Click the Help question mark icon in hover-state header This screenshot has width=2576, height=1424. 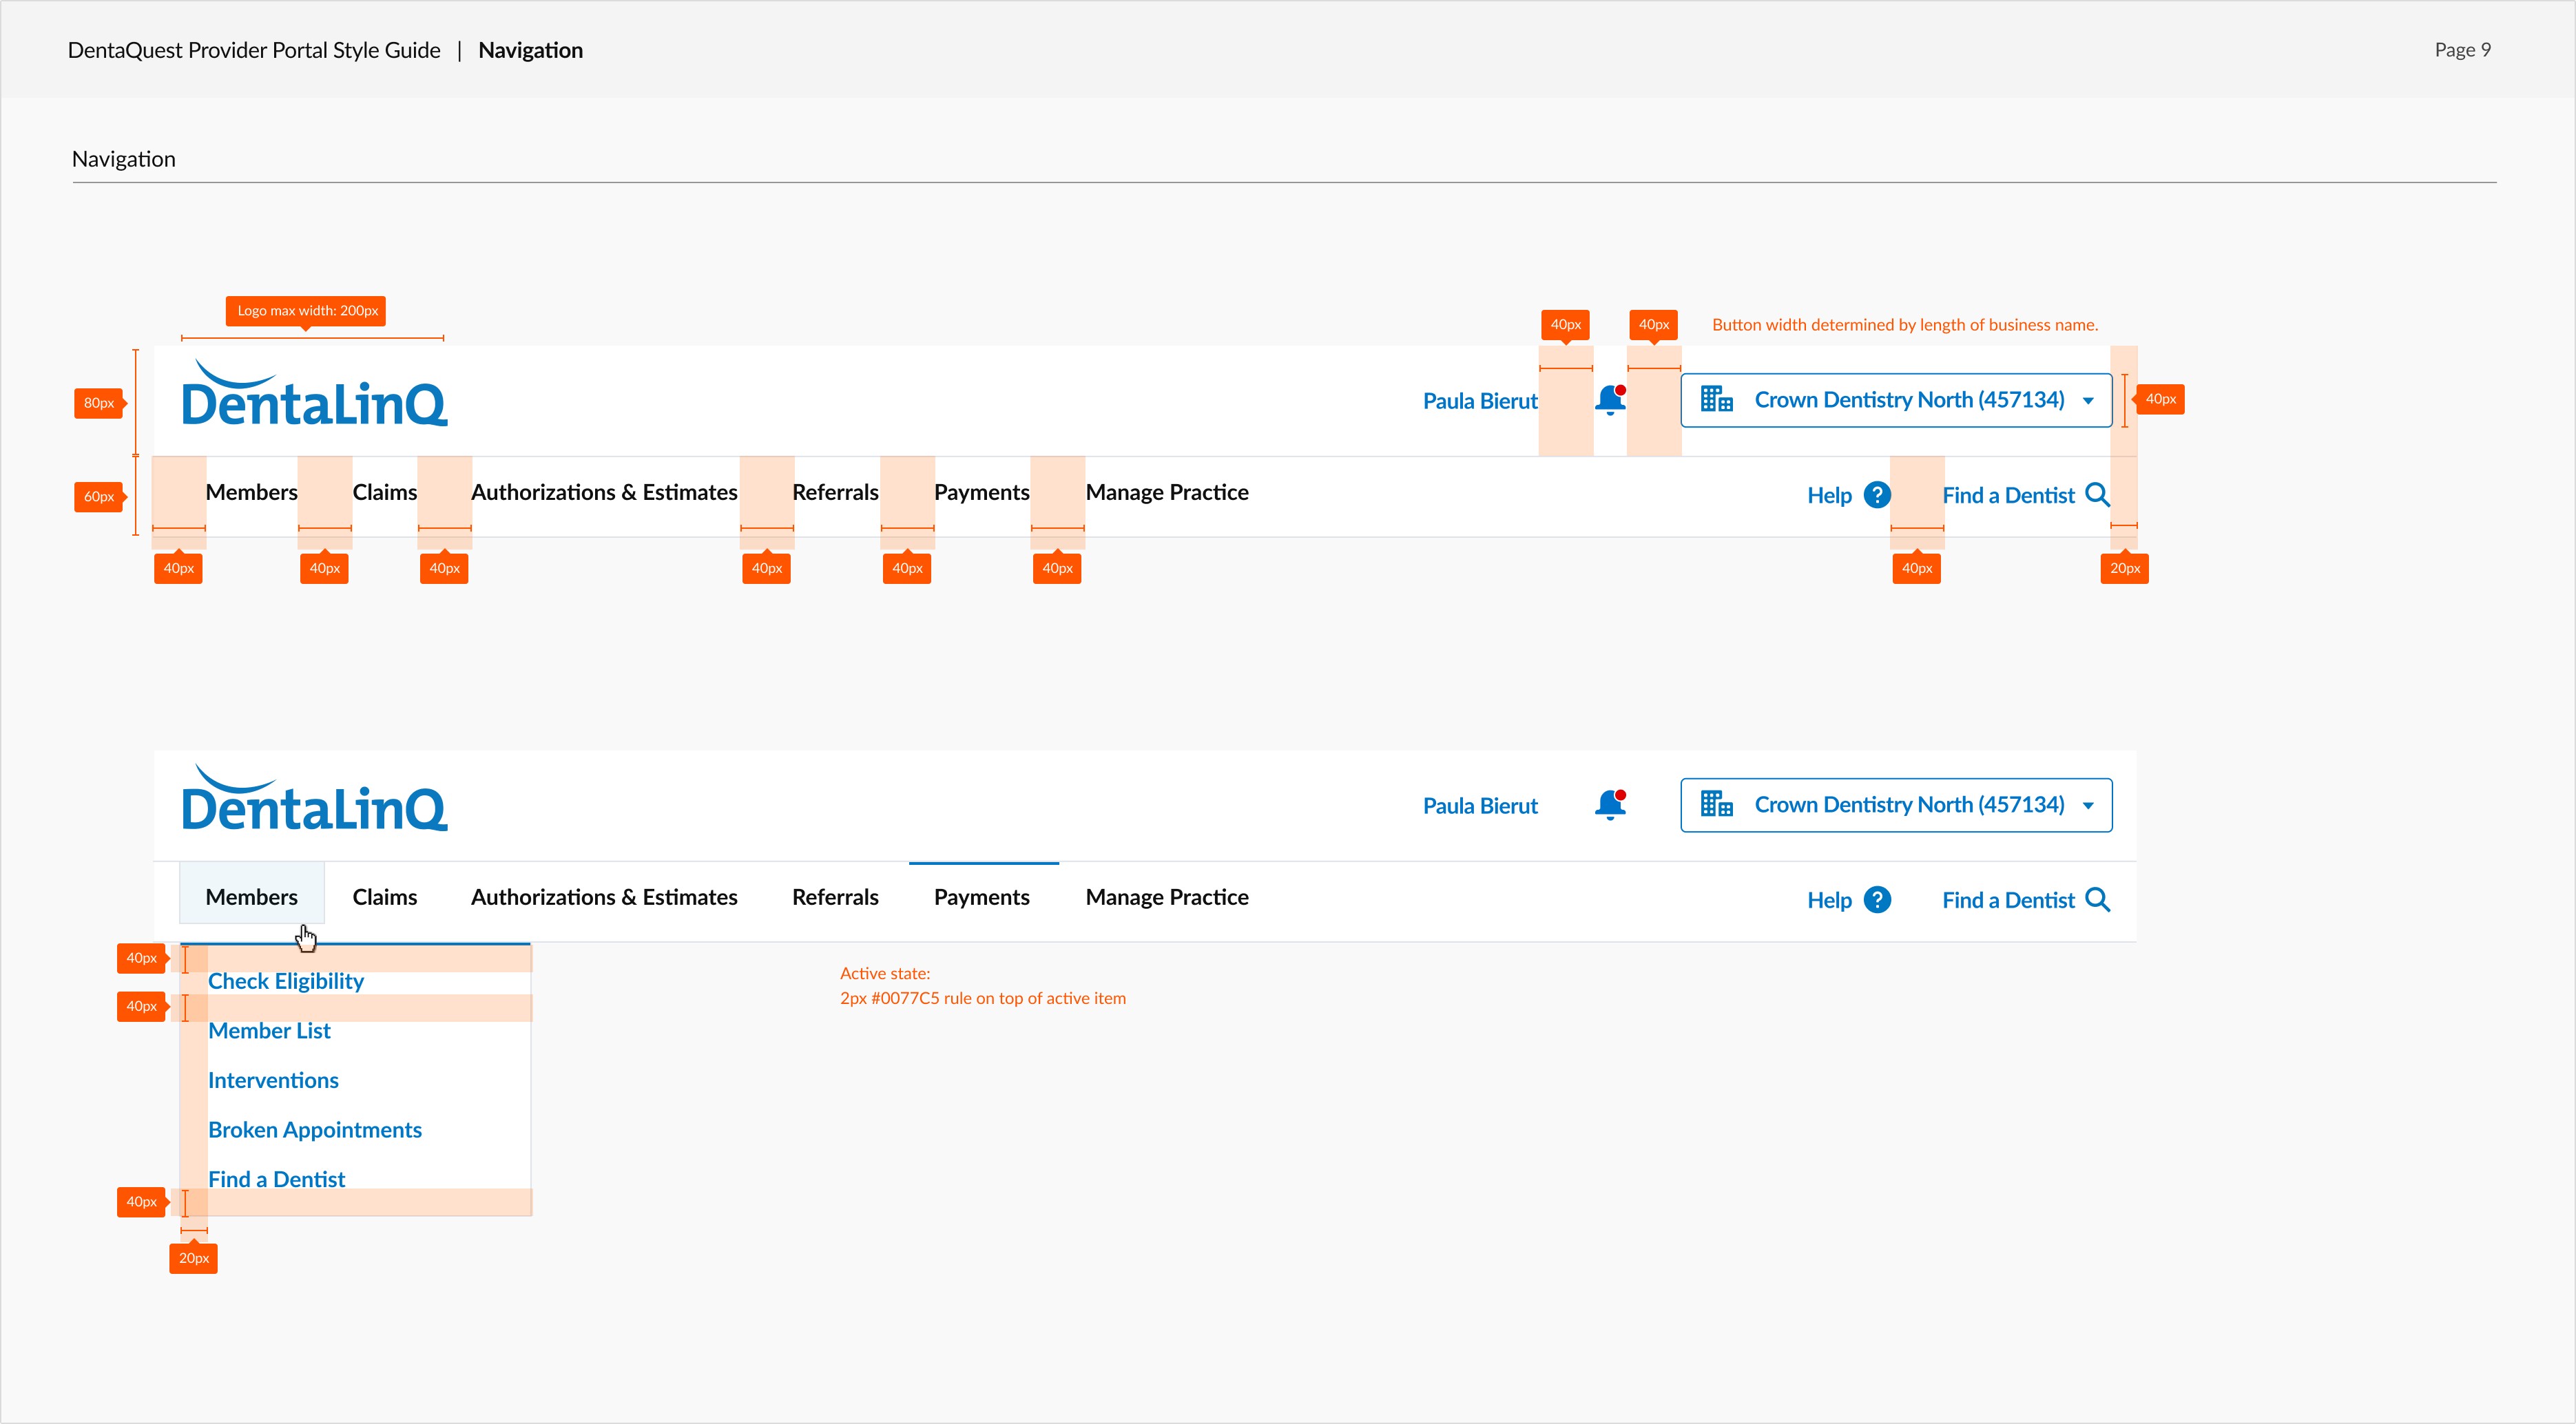(1877, 900)
